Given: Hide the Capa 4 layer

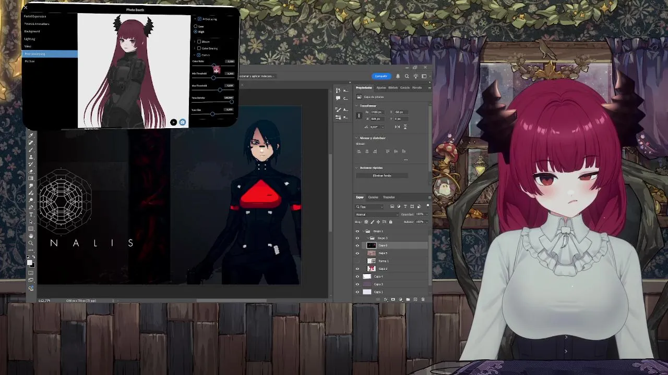Looking at the screenshot, I should coord(357,277).
